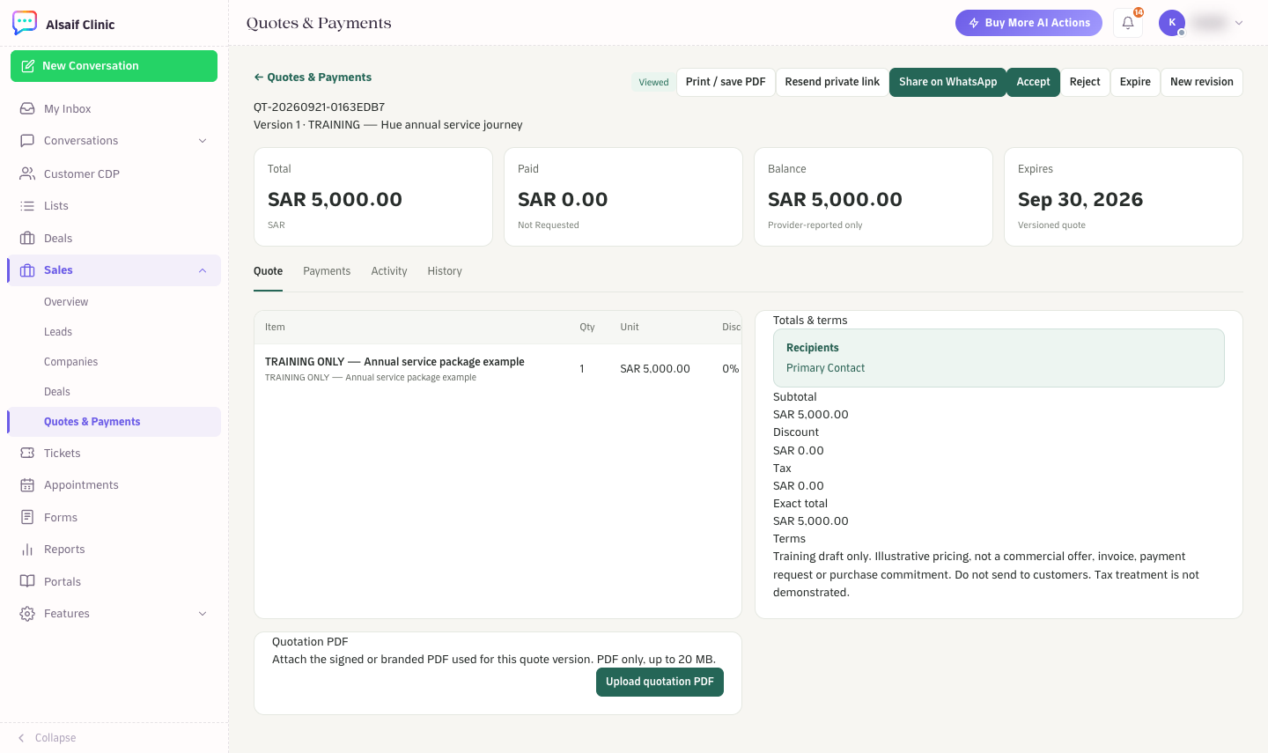This screenshot has width=1268, height=753.
Task: Open Companies under Sales
Action: coord(70,362)
